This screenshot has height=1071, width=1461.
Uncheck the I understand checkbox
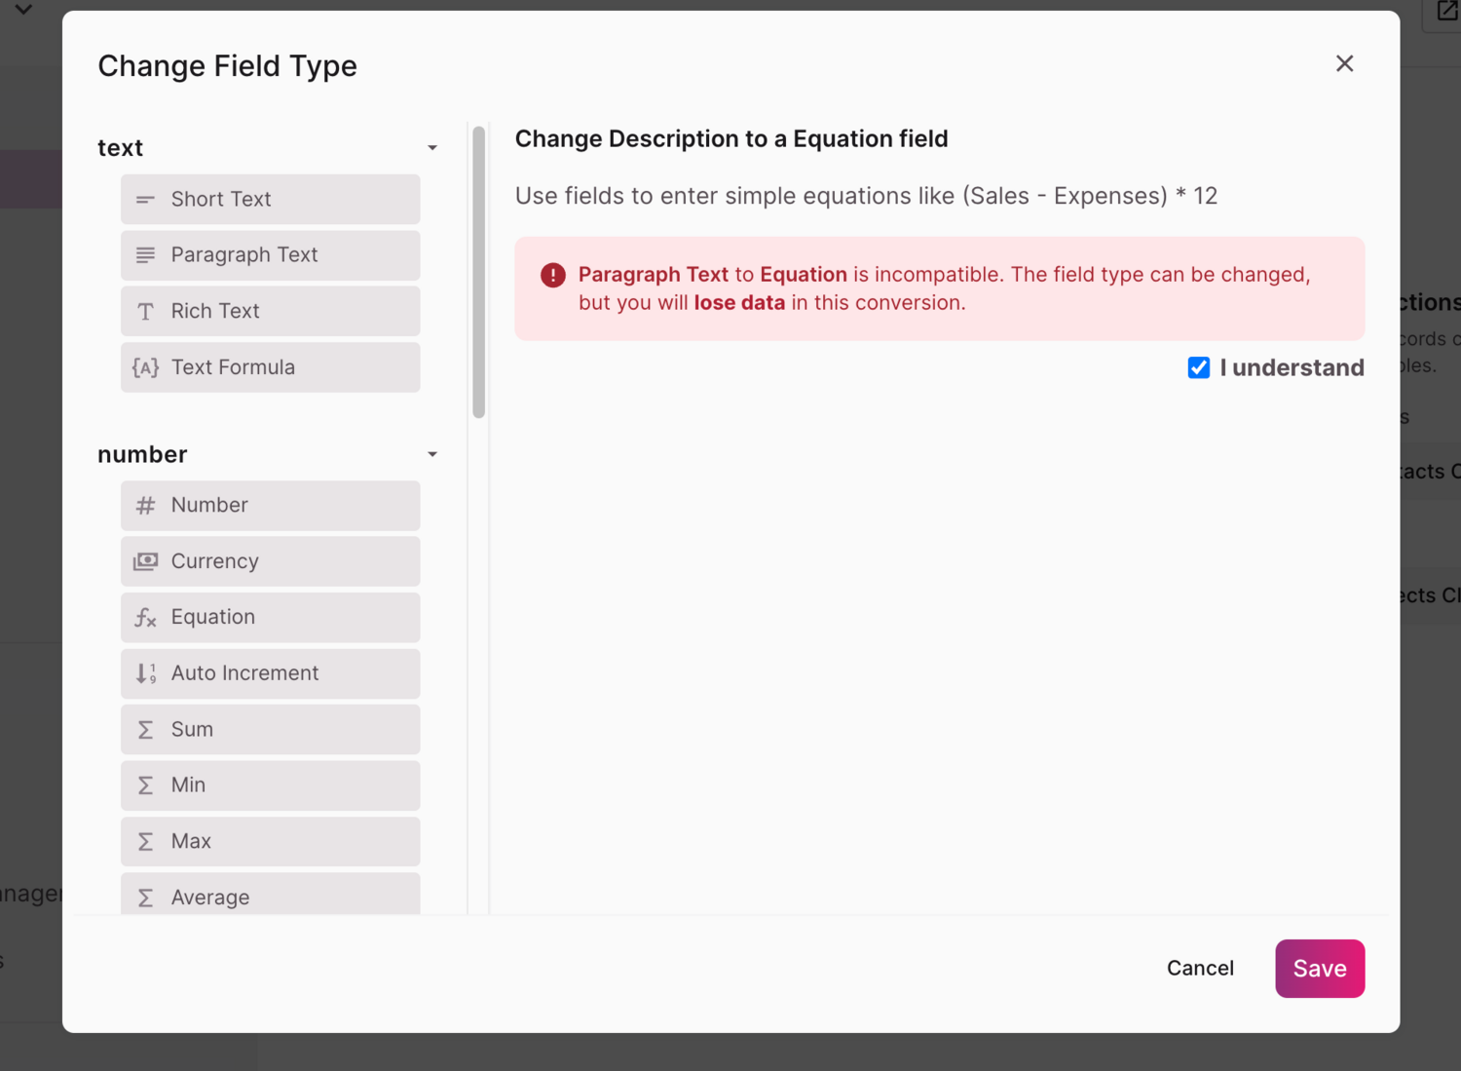1198,367
